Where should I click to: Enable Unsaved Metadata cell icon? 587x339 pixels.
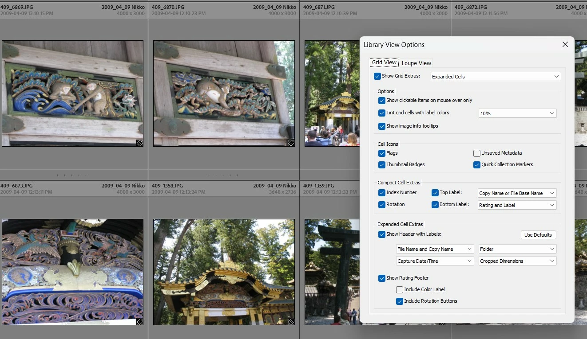477,153
